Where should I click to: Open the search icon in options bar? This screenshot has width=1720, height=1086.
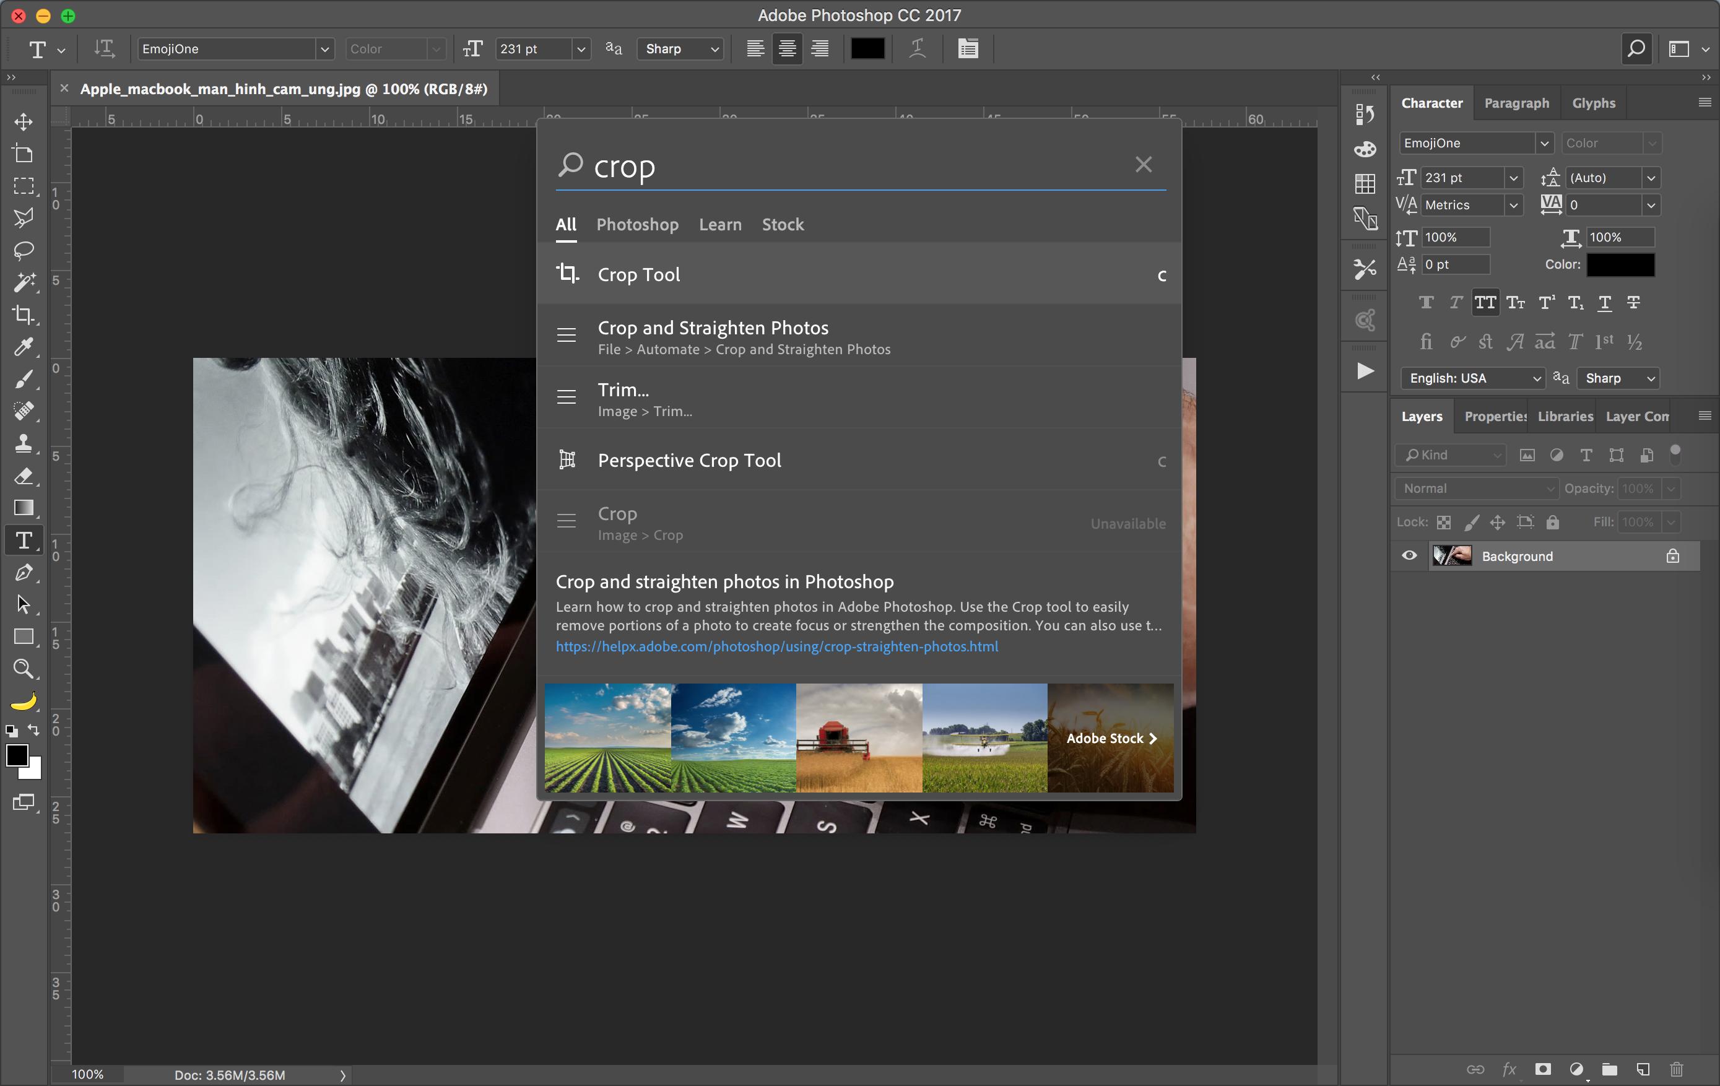1636,48
